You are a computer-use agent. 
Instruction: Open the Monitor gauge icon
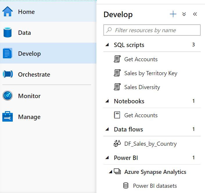pyautogui.click(x=8, y=95)
